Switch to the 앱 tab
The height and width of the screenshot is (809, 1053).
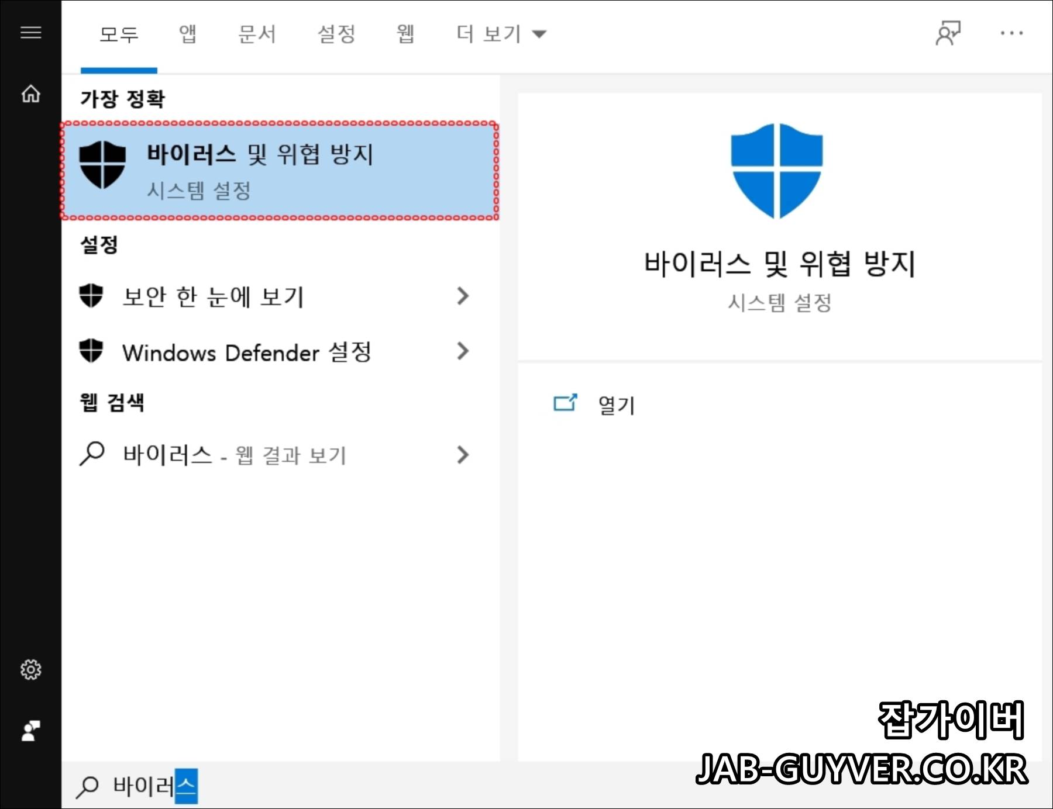(186, 34)
